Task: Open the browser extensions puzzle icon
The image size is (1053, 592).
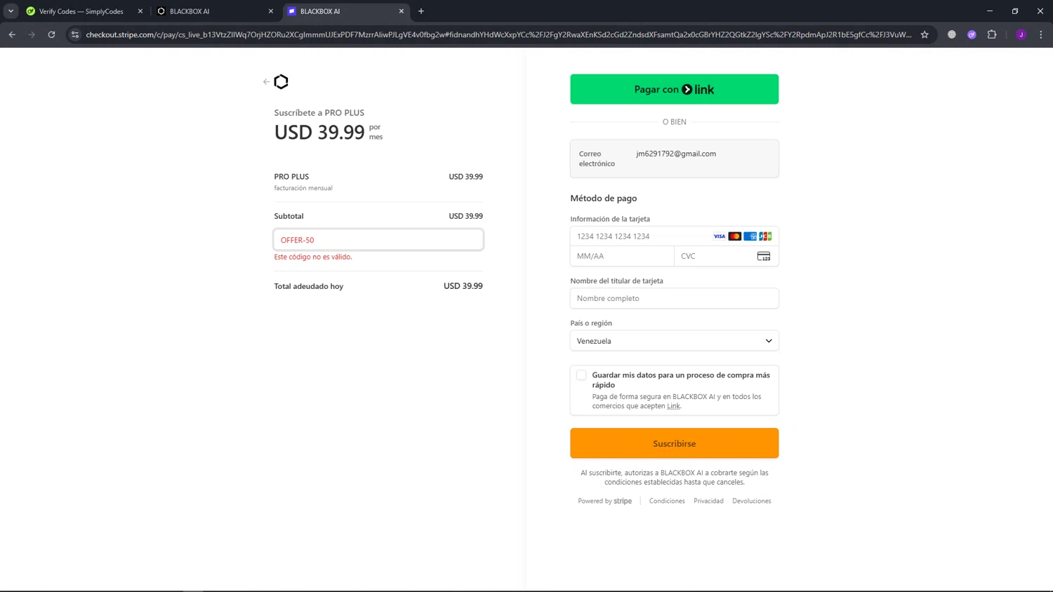Action: click(992, 34)
